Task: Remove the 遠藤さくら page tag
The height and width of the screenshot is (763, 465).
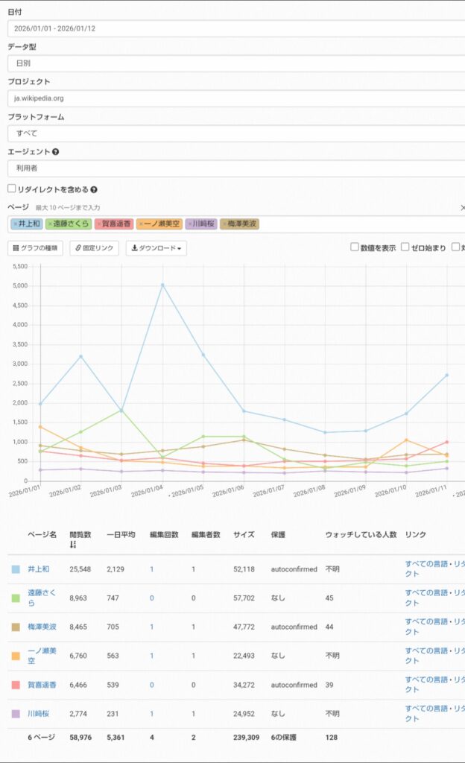Action: (50, 224)
